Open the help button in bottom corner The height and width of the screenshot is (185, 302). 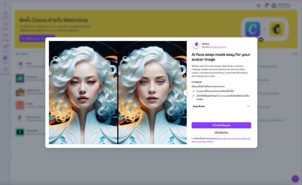pos(295,179)
